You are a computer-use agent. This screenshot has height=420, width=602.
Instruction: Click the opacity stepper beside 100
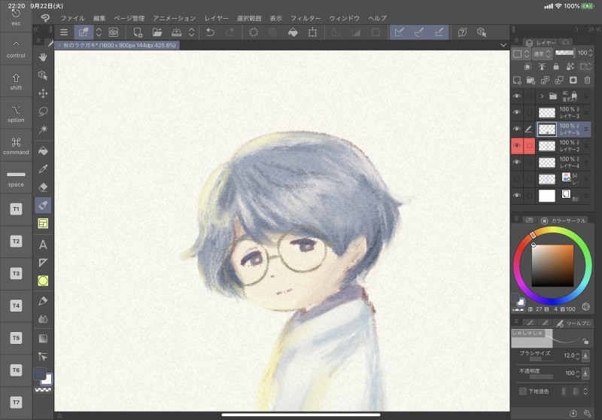pyautogui.click(x=577, y=373)
